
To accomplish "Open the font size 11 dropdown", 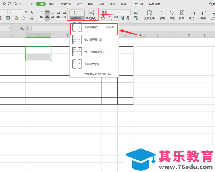I will click(22, 12).
